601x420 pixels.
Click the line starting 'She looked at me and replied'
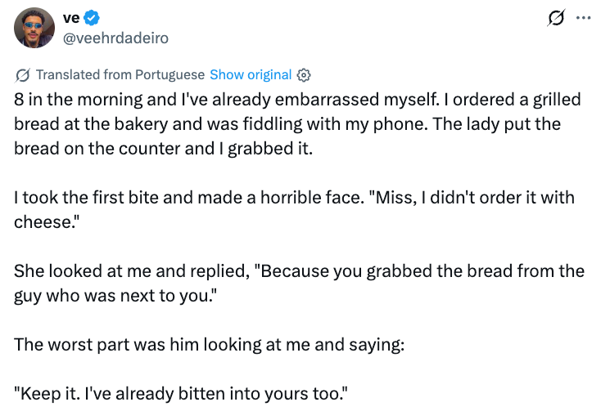pos(300,271)
